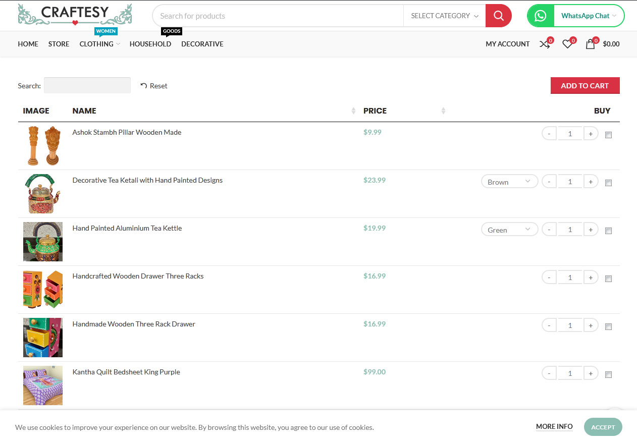Open Kantha Quilt Bedsheet King Purple product
The image size is (637, 442).
click(126, 372)
